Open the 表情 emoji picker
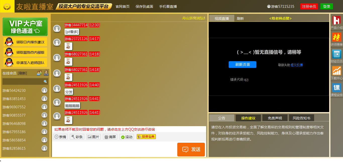The height and width of the screenshot is (163, 343). tap(60, 137)
